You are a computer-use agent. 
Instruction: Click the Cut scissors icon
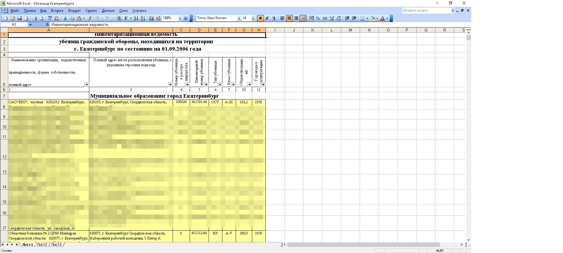tap(65, 18)
